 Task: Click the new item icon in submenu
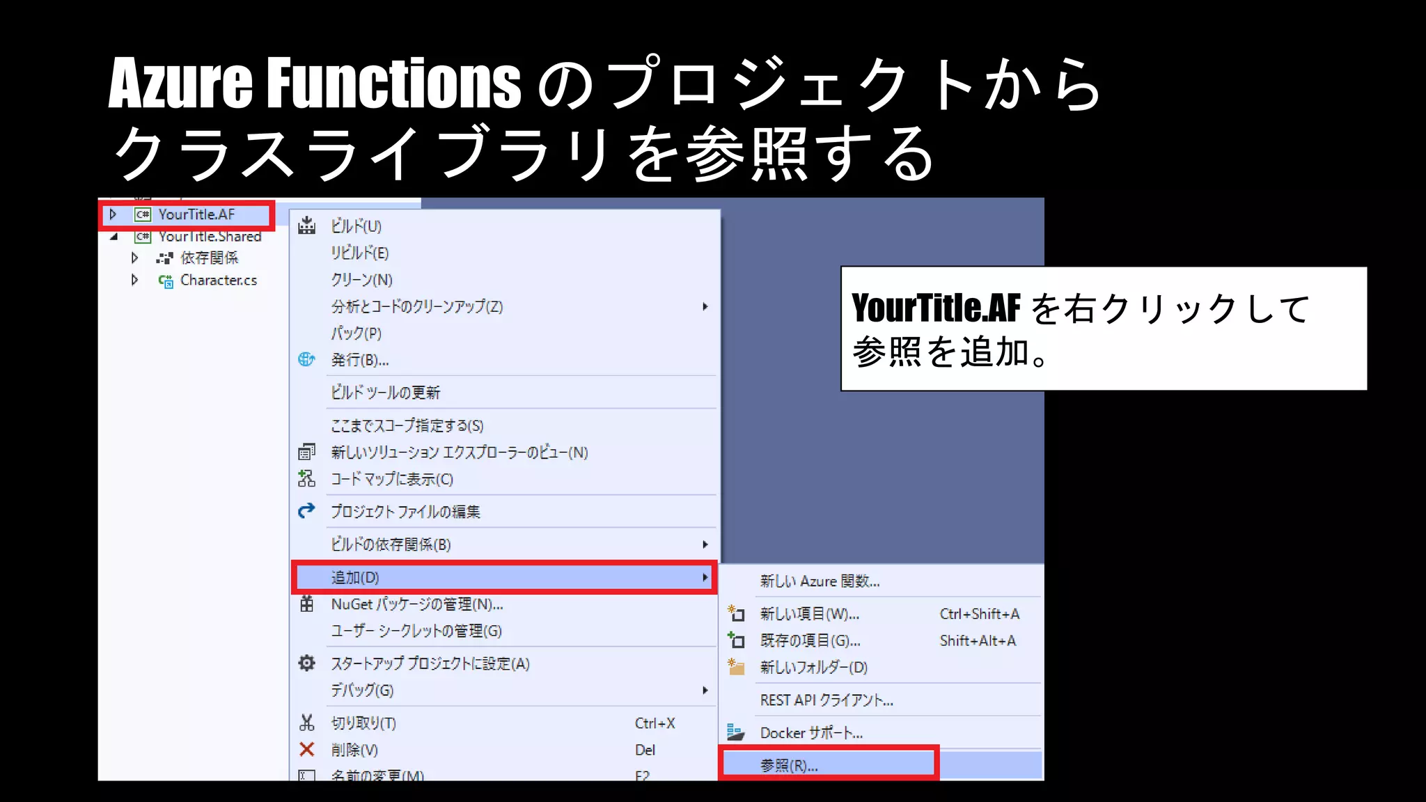click(x=736, y=613)
